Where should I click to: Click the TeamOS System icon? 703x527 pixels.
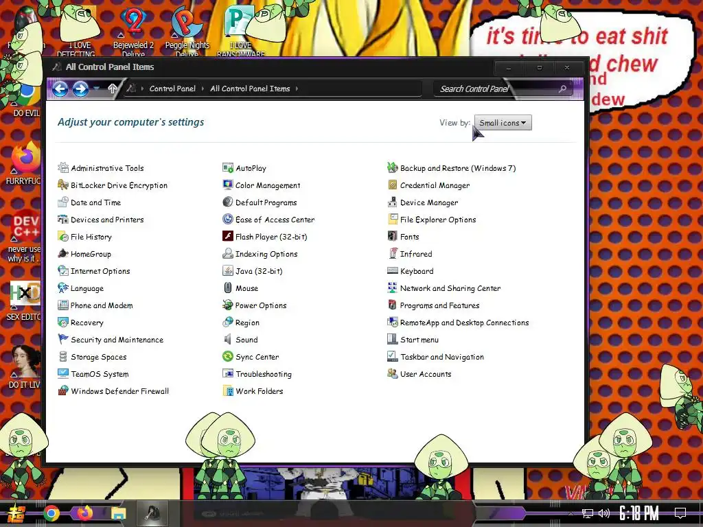[63, 374]
